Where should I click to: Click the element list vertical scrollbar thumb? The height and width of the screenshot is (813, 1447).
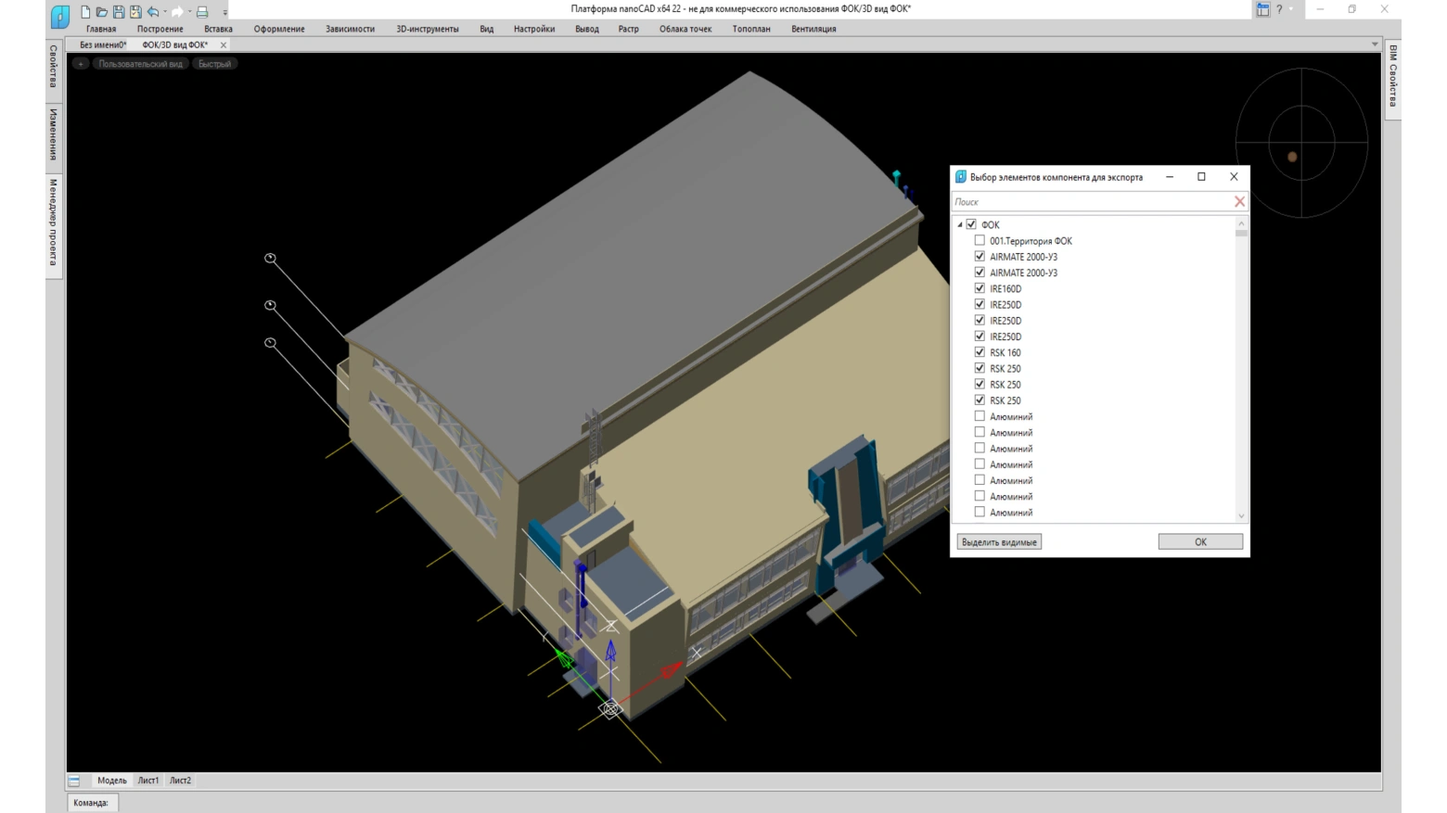coord(1241,234)
